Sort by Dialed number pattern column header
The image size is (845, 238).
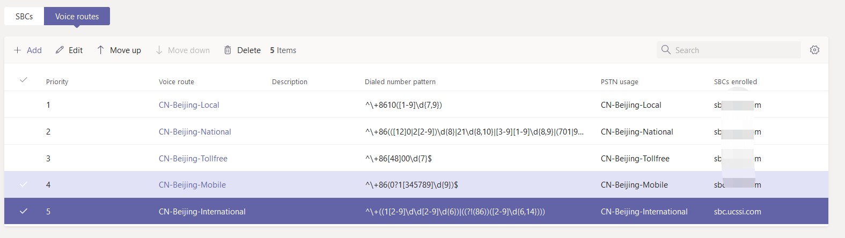(x=400, y=81)
